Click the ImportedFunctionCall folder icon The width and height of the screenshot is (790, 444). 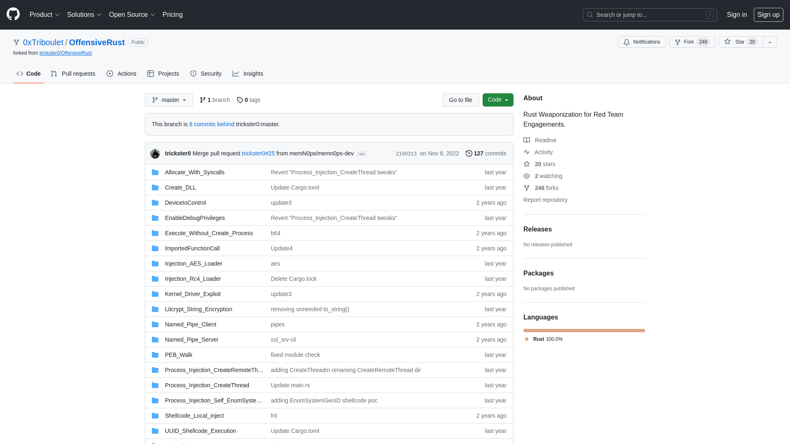point(155,248)
